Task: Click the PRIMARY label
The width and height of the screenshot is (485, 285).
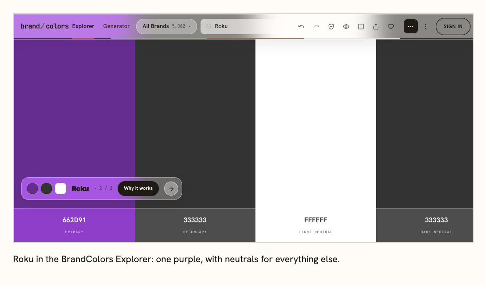Action: [x=74, y=232]
